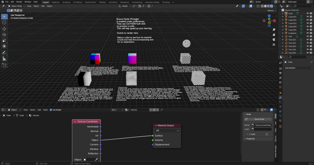Image resolution: width=314 pixels, height=165 pixels.
Task: Open the viewport Options dropdown
Action: pos(271,10)
